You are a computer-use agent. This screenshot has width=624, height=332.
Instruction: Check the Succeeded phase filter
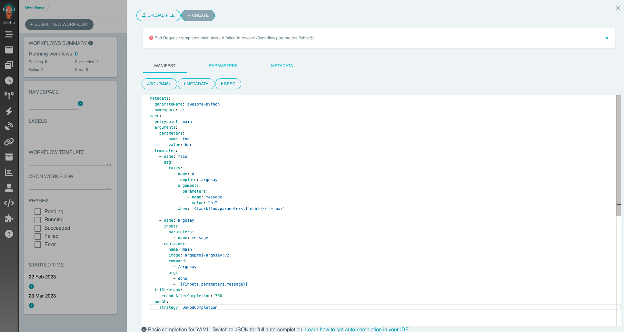pyautogui.click(x=37, y=228)
